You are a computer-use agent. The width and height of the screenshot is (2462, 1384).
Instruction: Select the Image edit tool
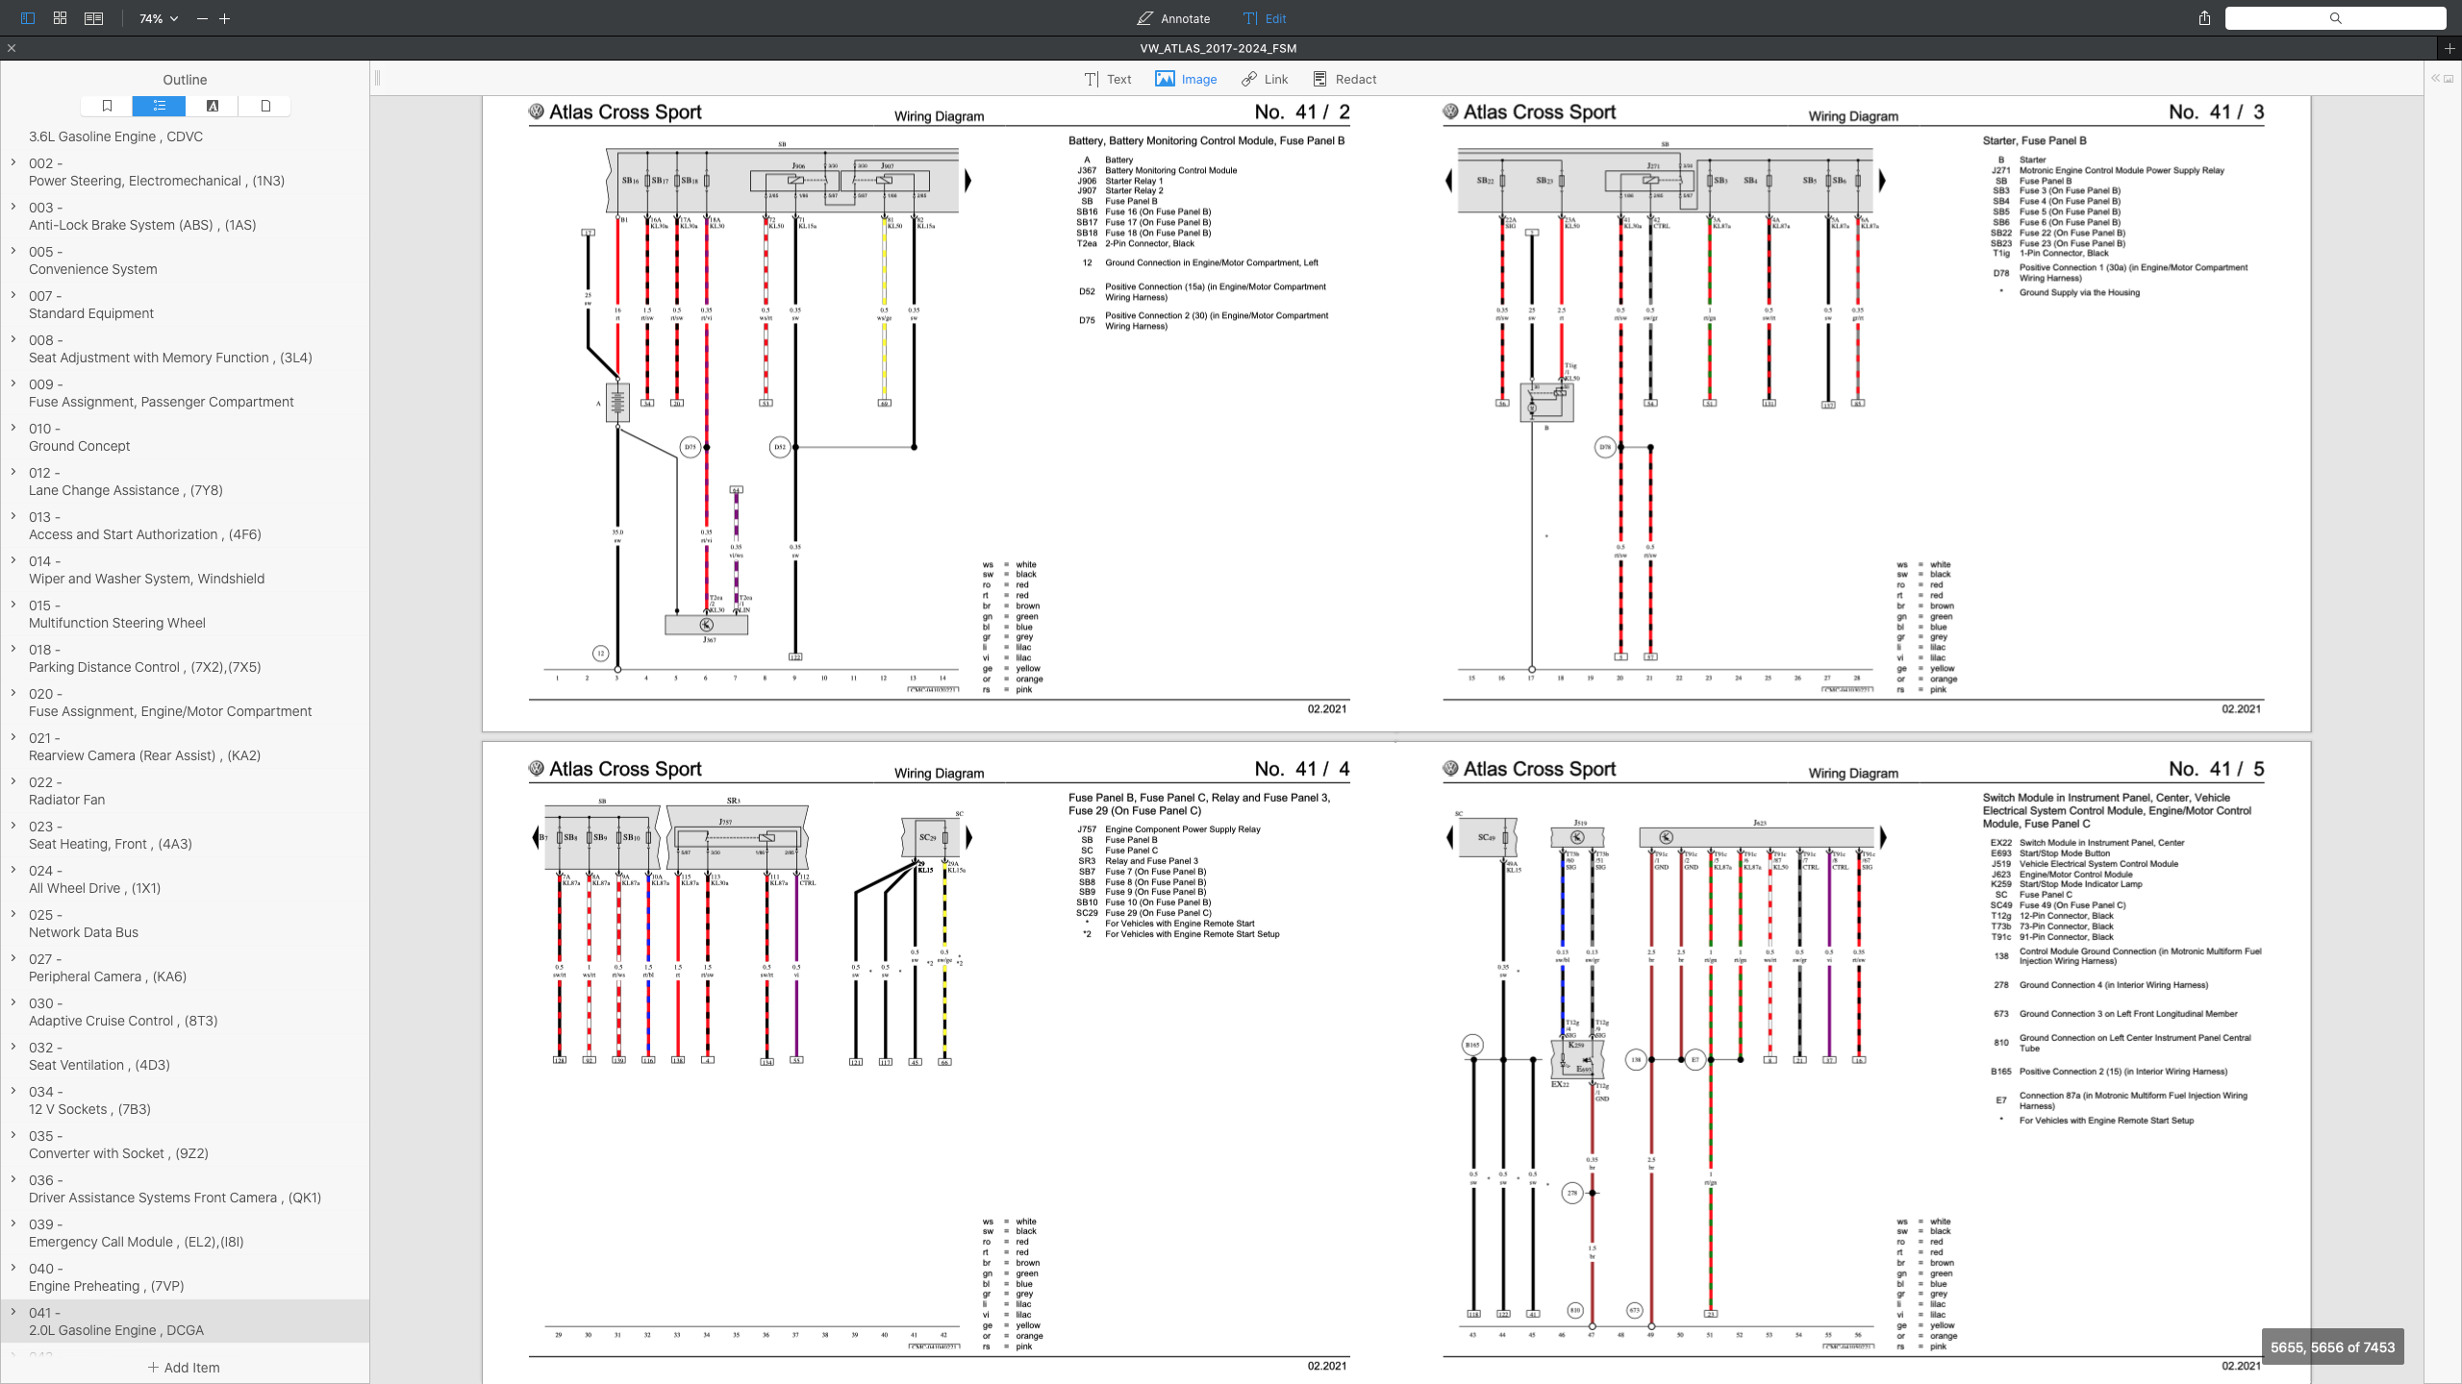tap(1187, 79)
